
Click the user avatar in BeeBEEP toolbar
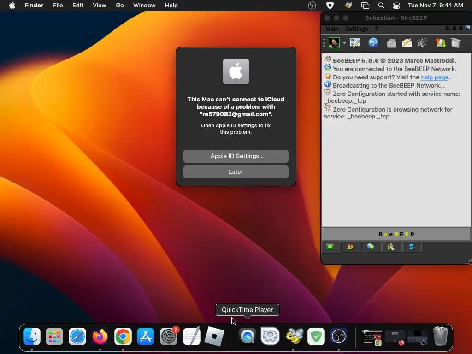point(334,43)
